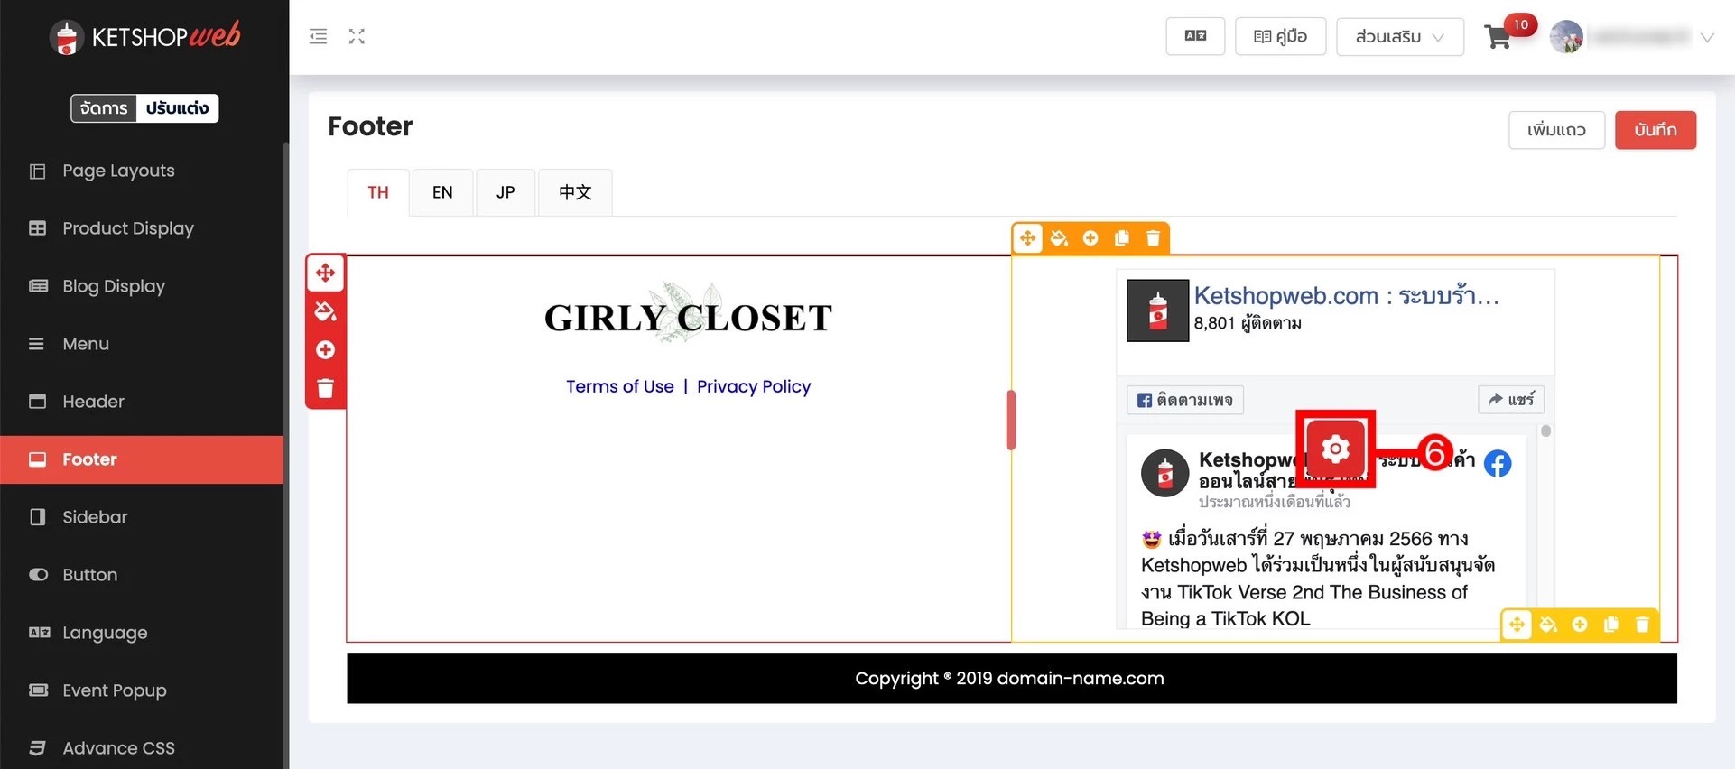Save with the red บันทึก button
Image resolution: width=1735 pixels, height=769 pixels.
[1656, 130]
